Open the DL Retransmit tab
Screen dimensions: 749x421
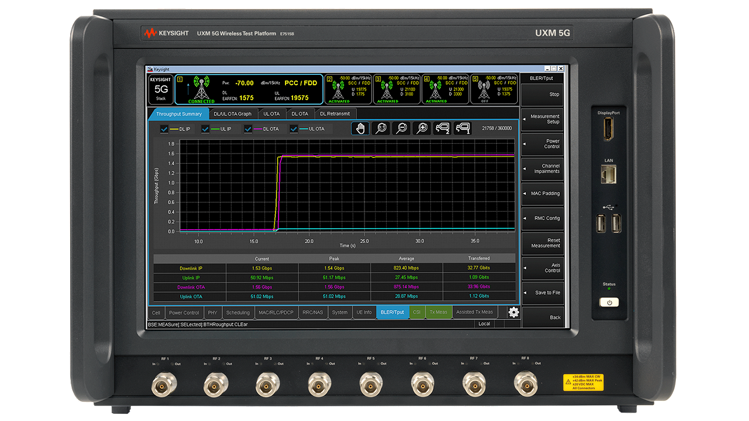[335, 114]
